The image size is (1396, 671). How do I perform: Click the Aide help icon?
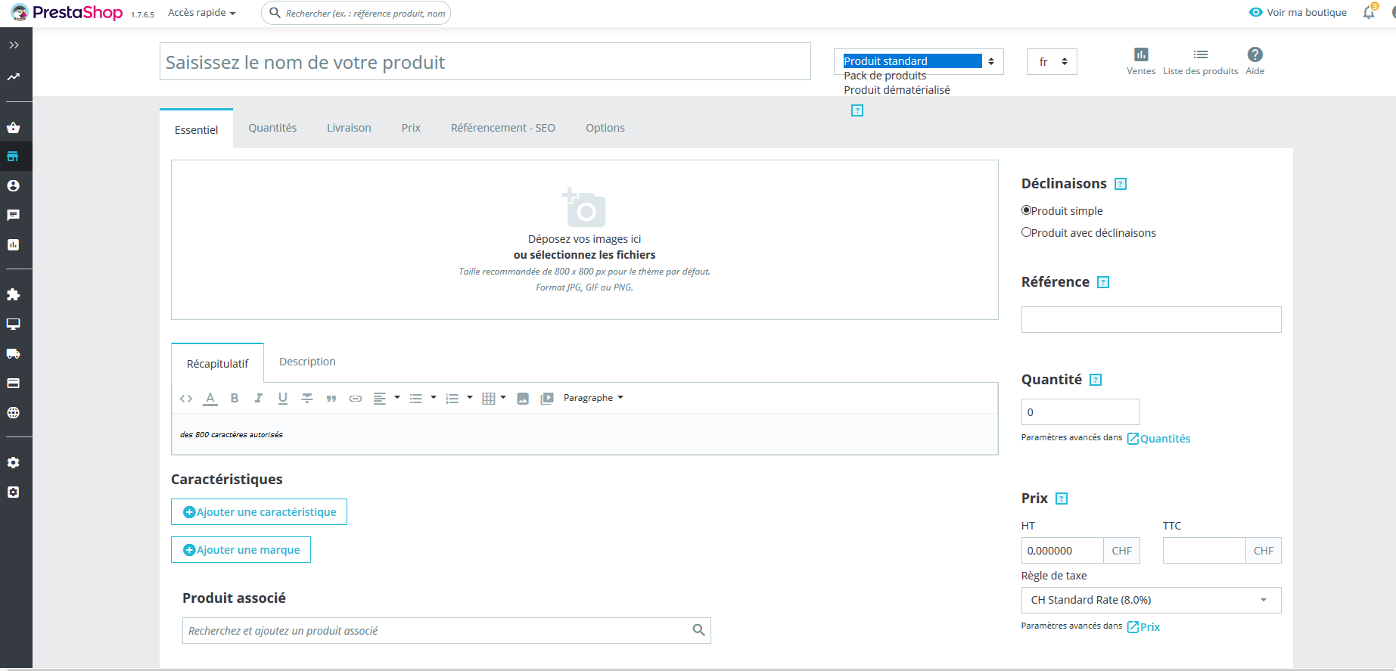[x=1255, y=54]
